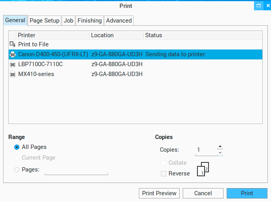Sort printers by the Status column header
The image size is (271, 202).
tap(154, 35)
